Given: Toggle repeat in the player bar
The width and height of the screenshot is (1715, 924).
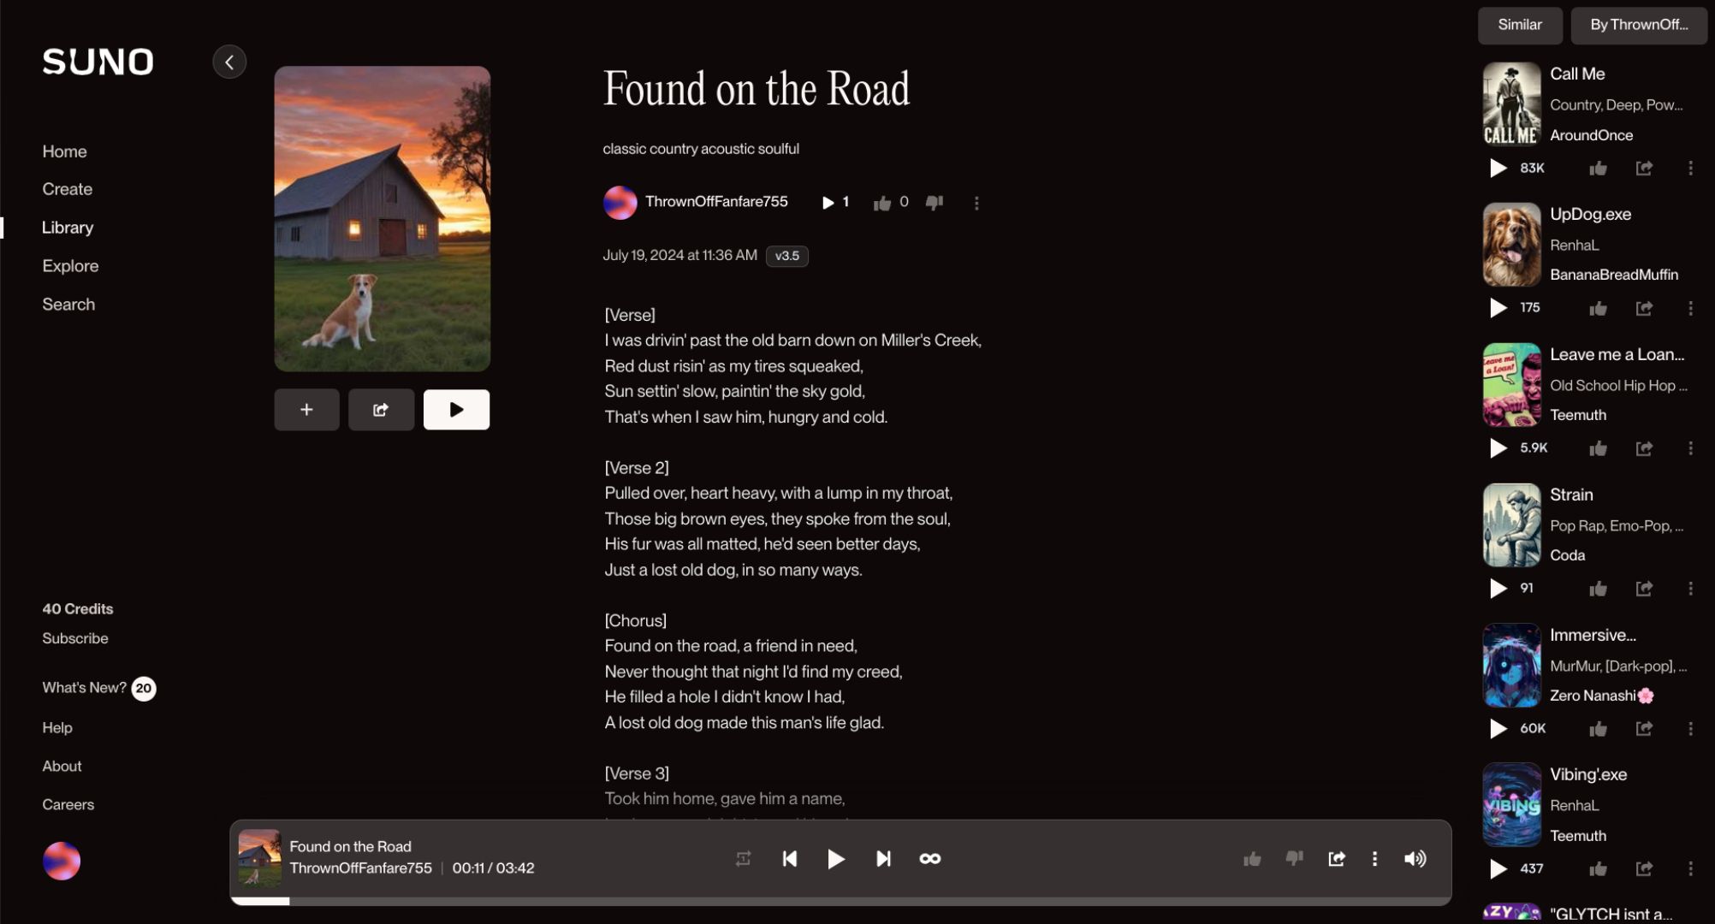Looking at the screenshot, I should [x=743, y=859].
